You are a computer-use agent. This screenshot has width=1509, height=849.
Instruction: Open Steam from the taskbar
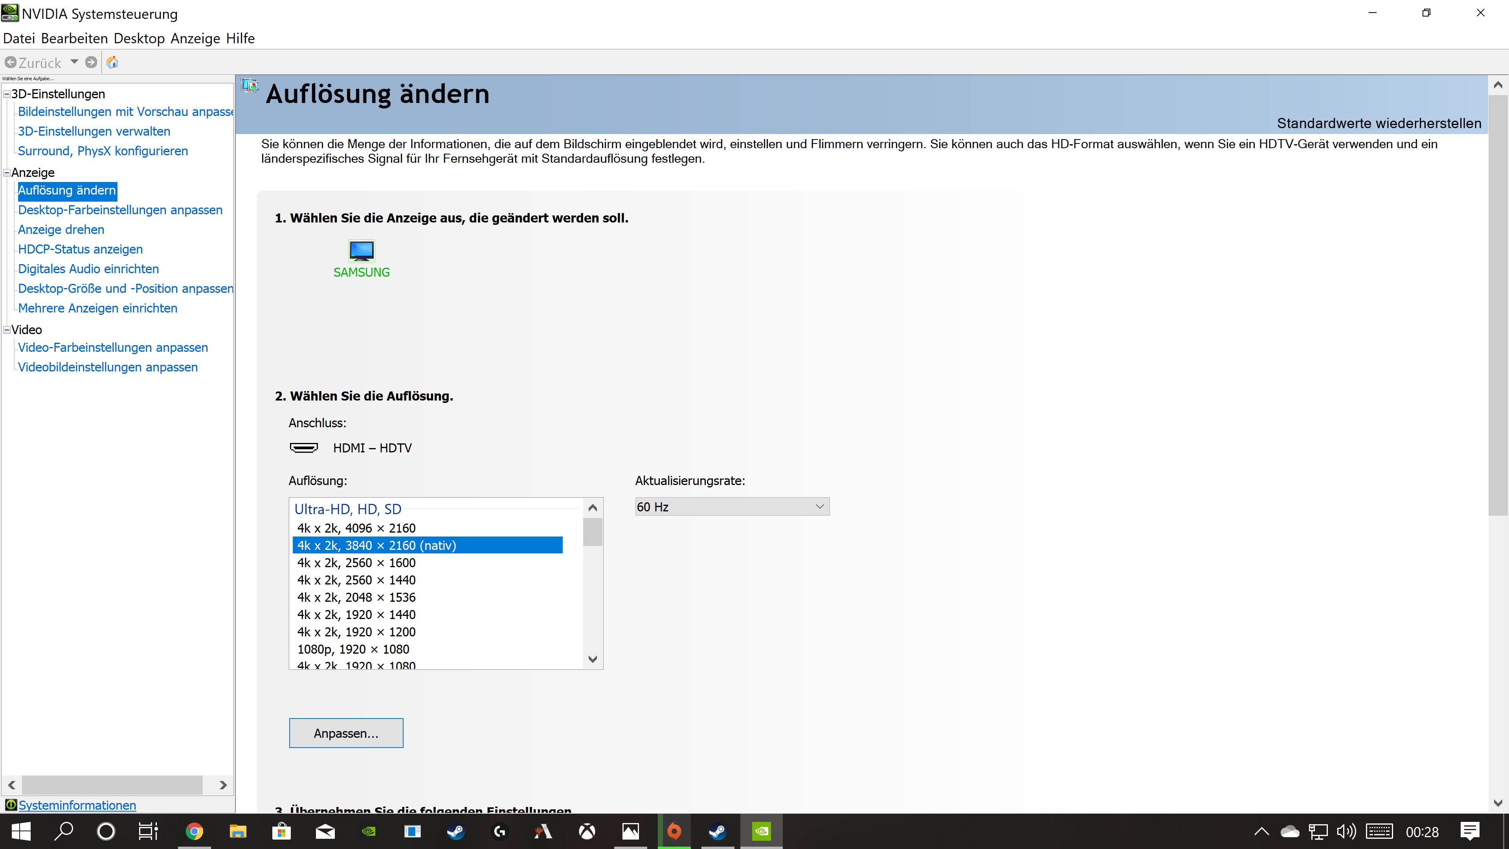(x=456, y=831)
